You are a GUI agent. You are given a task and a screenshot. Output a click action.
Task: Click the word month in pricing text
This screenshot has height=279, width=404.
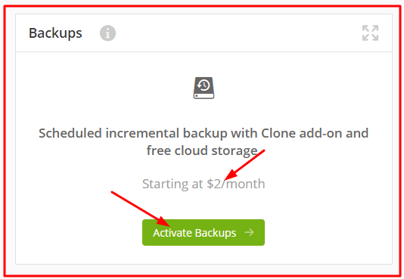click(245, 184)
